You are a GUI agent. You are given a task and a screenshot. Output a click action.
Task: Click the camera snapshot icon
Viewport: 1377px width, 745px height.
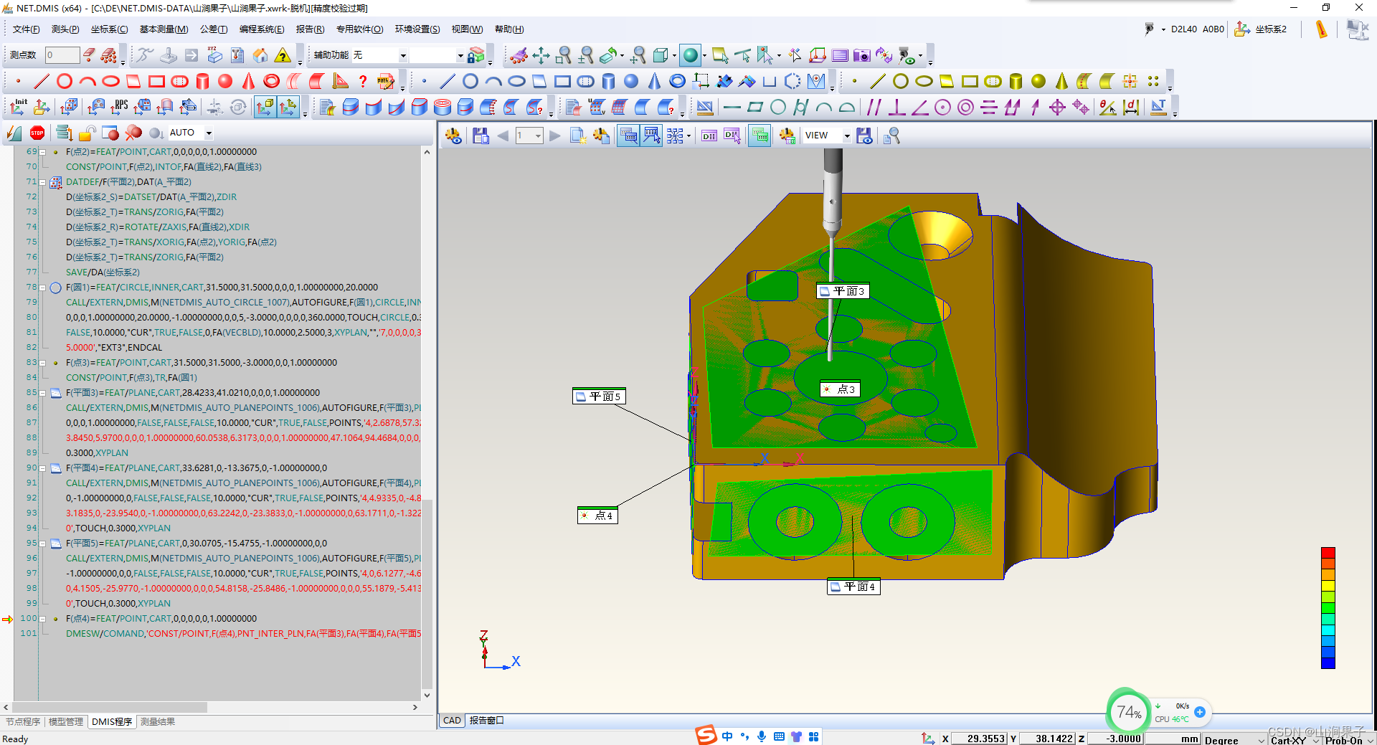(861, 55)
